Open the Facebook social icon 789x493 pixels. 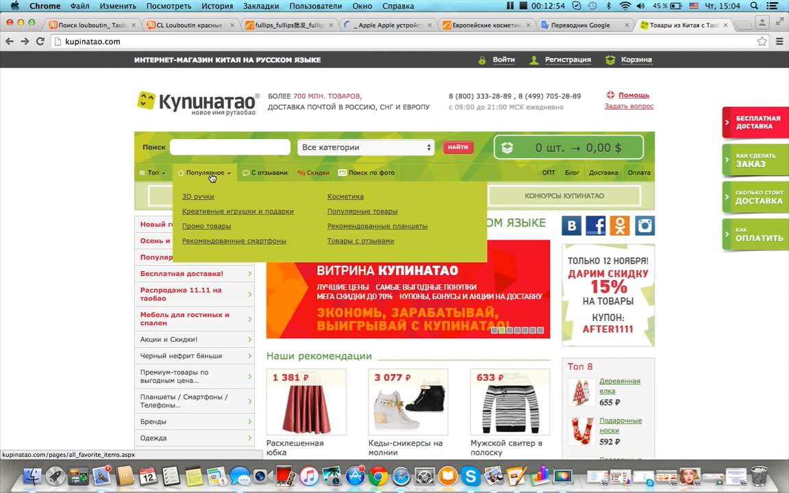coord(596,226)
